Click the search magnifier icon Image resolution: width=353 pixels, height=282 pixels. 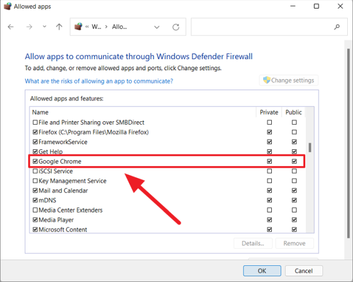(x=337, y=27)
